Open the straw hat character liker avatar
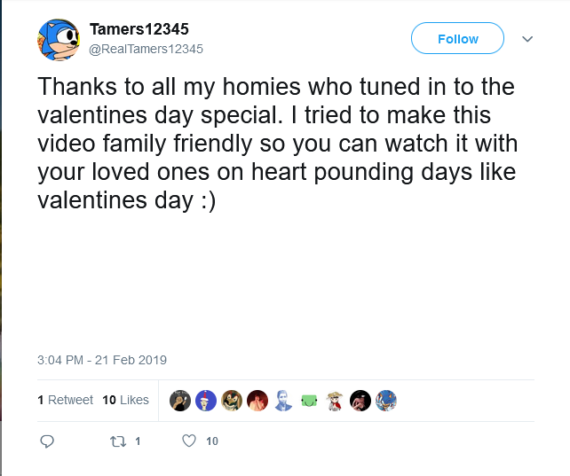The width and height of the screenshot is (570, 476). [335, 401]
